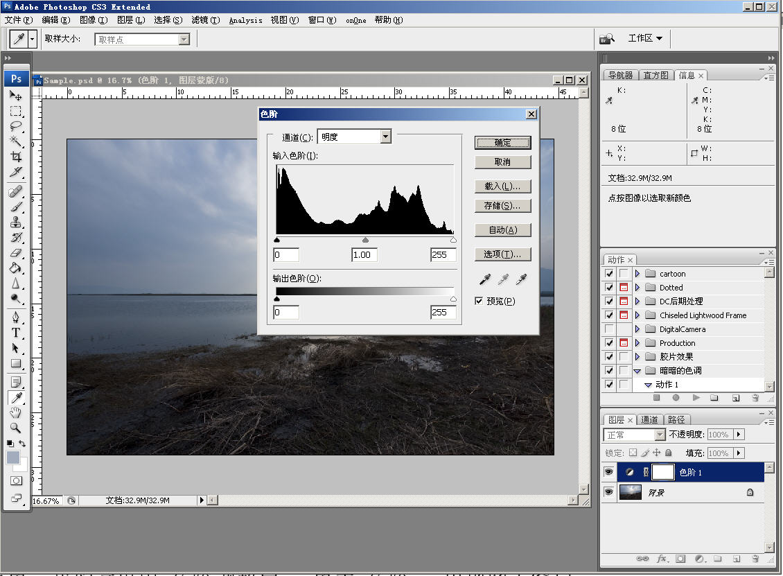Click the 选项(T)... options button
The width and height of the screenshot is (783, 576).
pos(502,254)
